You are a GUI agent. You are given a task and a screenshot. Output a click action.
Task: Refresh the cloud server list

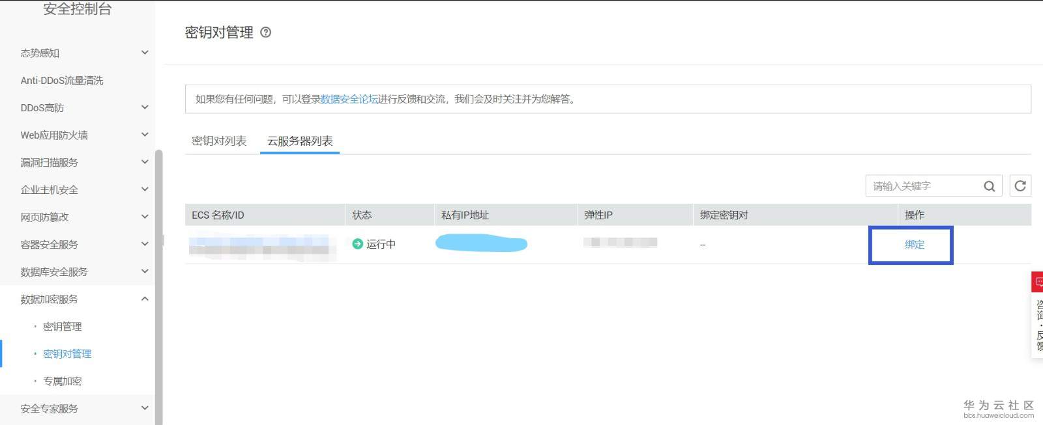[1020, 185]
